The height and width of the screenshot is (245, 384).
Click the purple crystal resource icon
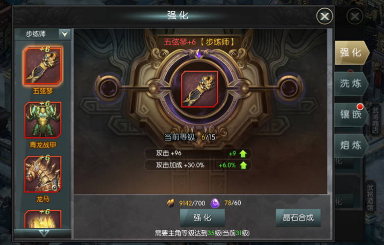point(215,203)
